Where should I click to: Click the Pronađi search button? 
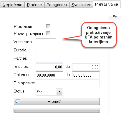[57, 101]
